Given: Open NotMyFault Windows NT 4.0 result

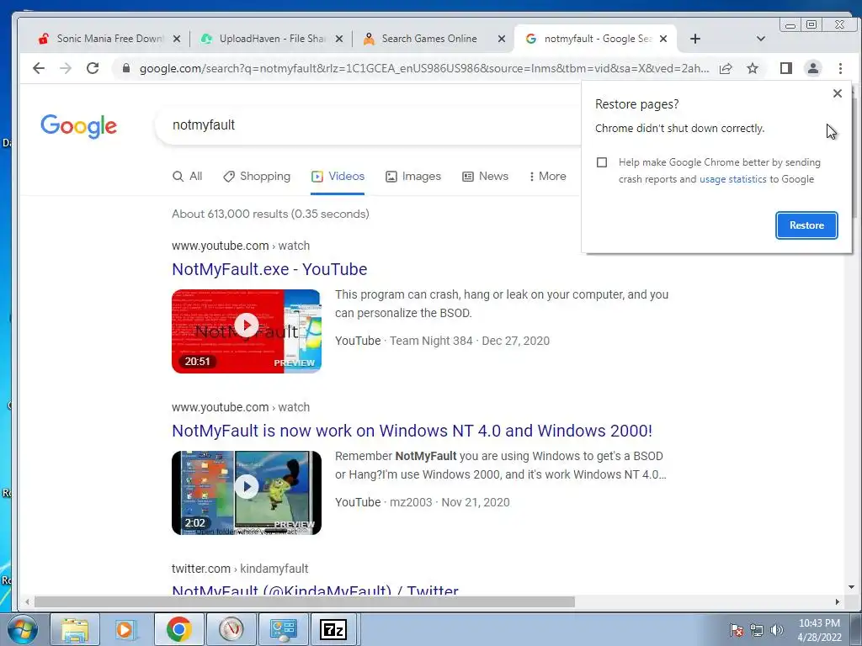Looking at the screenshot, I should point(412,431).
